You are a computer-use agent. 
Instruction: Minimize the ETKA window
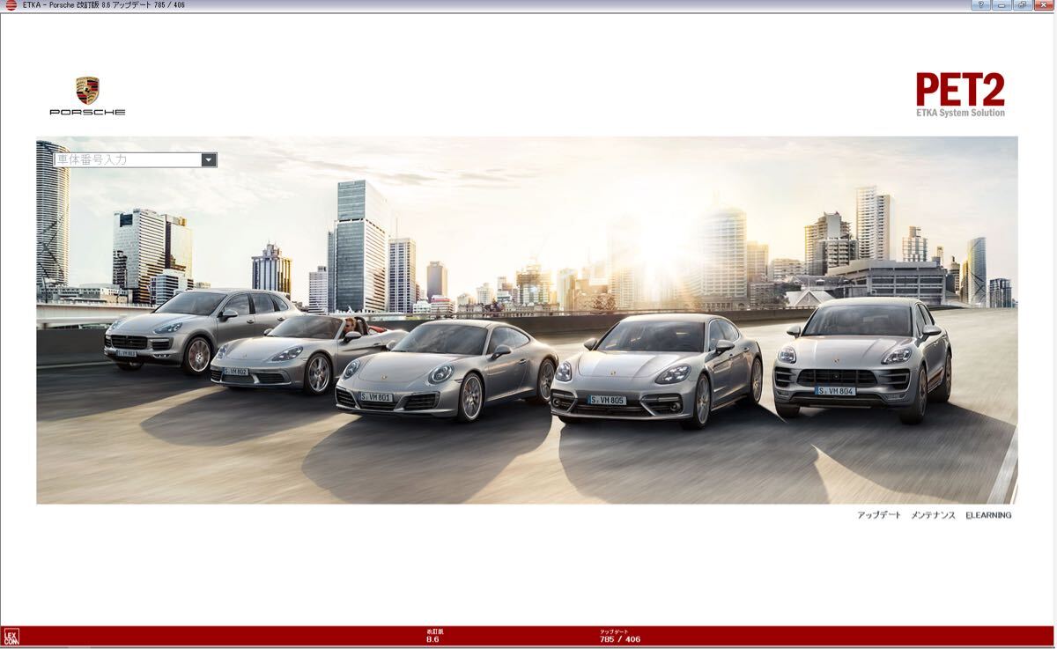tap(1002, 5)
